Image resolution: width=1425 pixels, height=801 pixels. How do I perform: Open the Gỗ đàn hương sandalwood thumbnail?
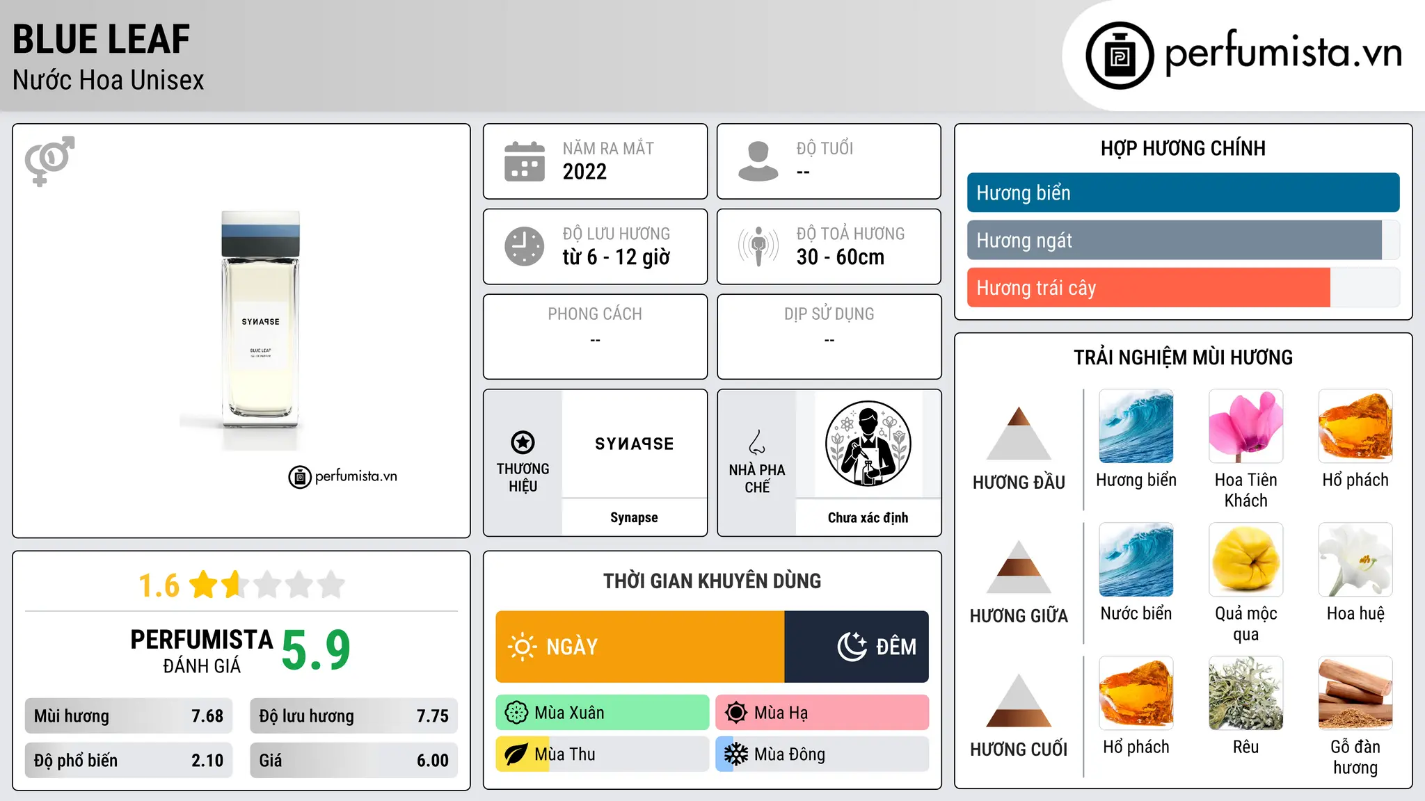tap(1355, 693)
